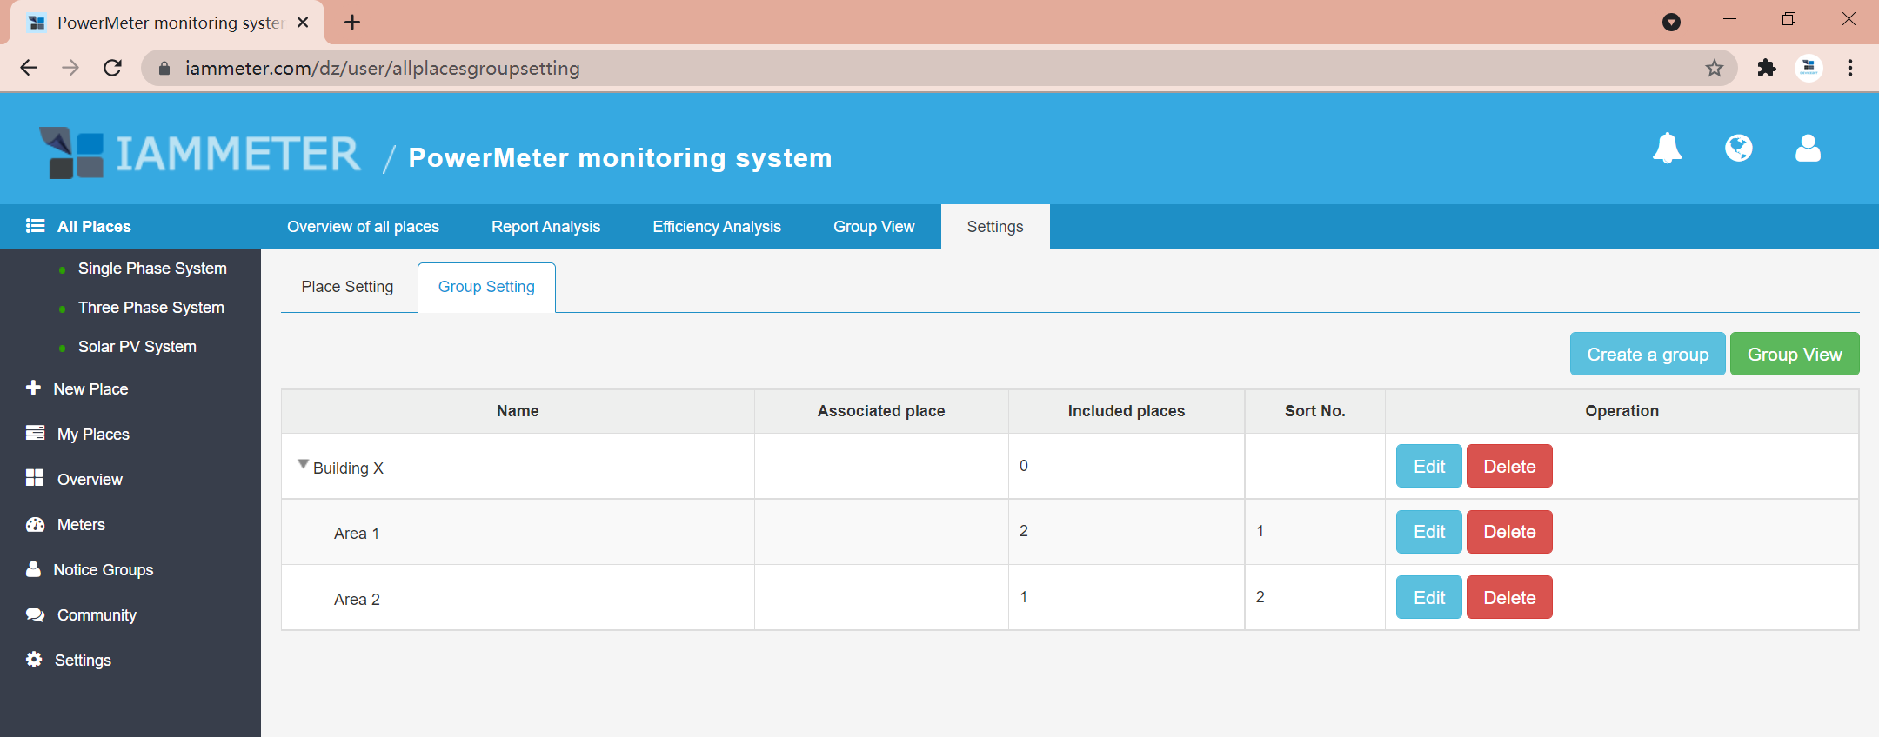The image size is (1879, 737).
Task: Edit the Area 1 group
Action: click(x=1428, y=532)
